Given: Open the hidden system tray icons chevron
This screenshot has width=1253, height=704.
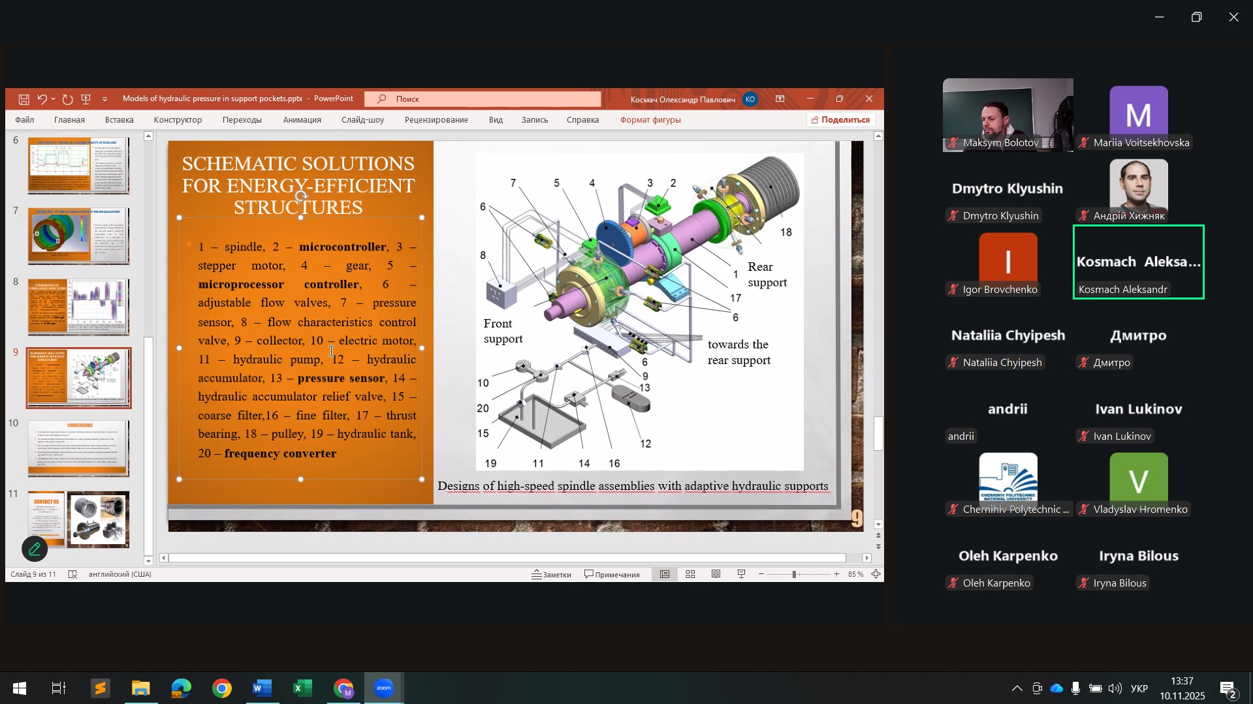Looking at the screenshot, I should (x=1017, y=688).
